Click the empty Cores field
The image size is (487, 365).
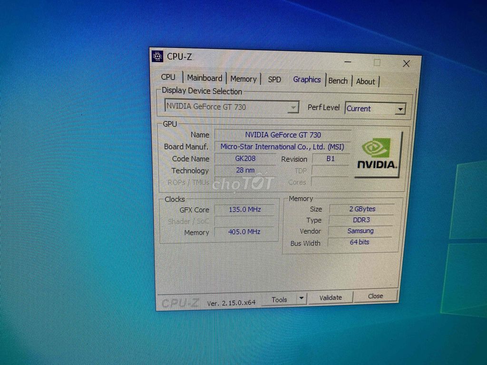pos(330,182)
